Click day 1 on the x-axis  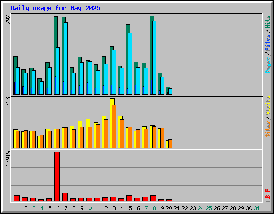[x=18, y=208]
